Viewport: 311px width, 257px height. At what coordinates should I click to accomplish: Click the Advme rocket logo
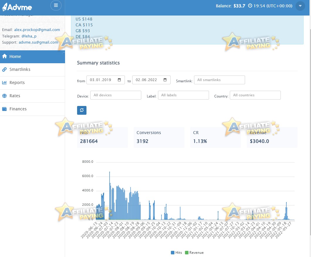17,7
